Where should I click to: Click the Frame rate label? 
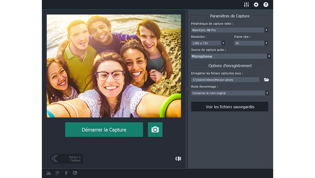(x=242, y=37)
